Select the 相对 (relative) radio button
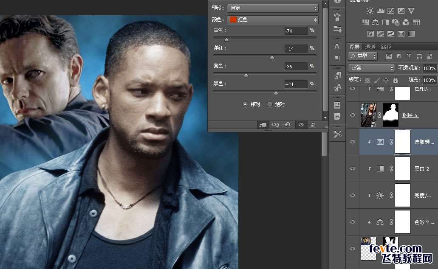 pyautogui.click(x=245, y=104)
